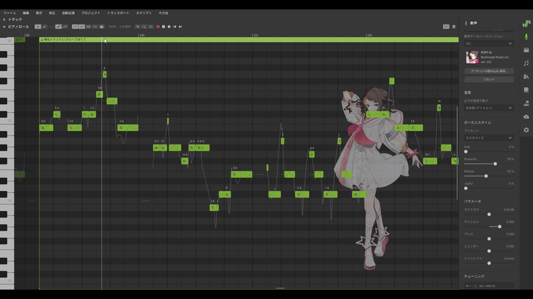This screenshot has height=299, width=533.
Task: Click the screenshot camera icon
Action: 446,27
